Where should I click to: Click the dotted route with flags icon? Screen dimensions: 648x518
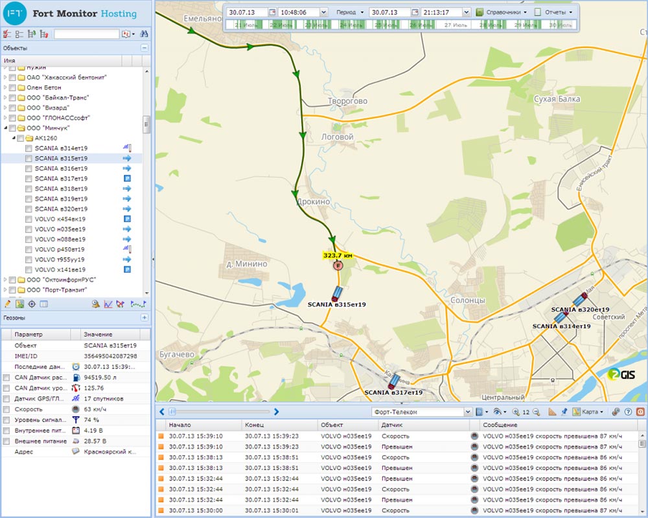pyautogui.click(x=138, y=304)
